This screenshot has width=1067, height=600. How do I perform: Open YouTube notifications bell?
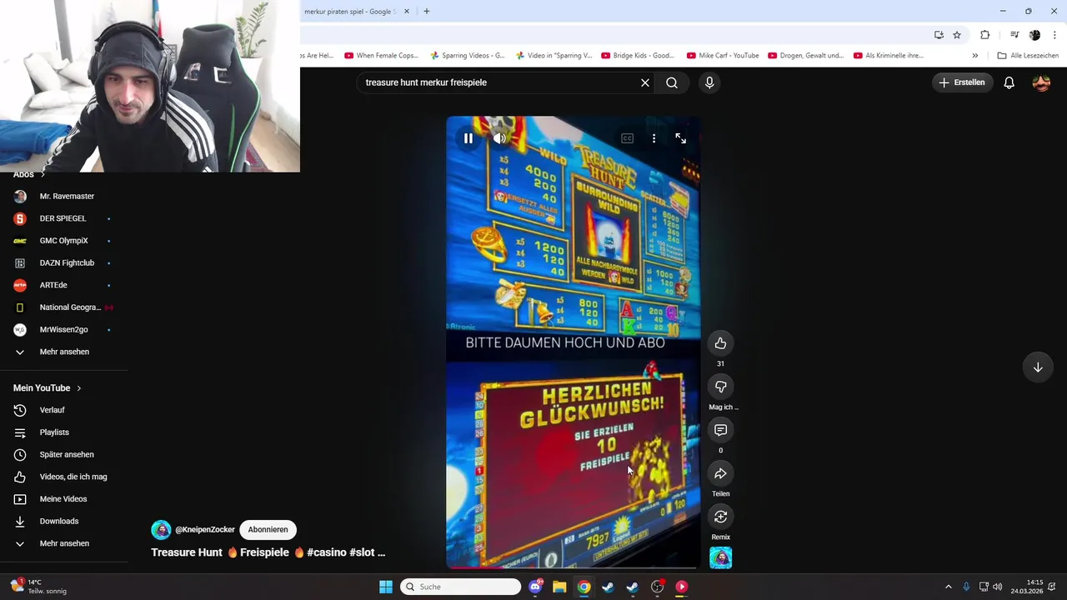(x=1009, y=82)
